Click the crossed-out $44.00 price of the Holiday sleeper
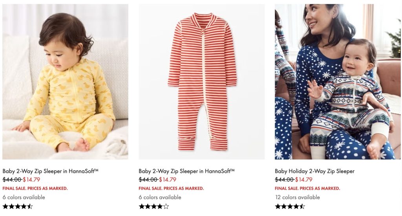402x216 pixels. [x=284, y=180]
